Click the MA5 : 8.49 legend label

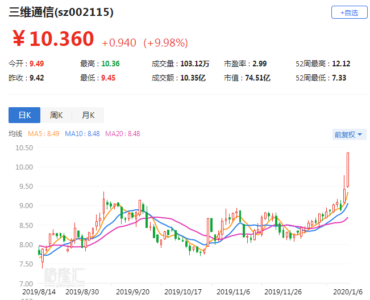point(43,134)
